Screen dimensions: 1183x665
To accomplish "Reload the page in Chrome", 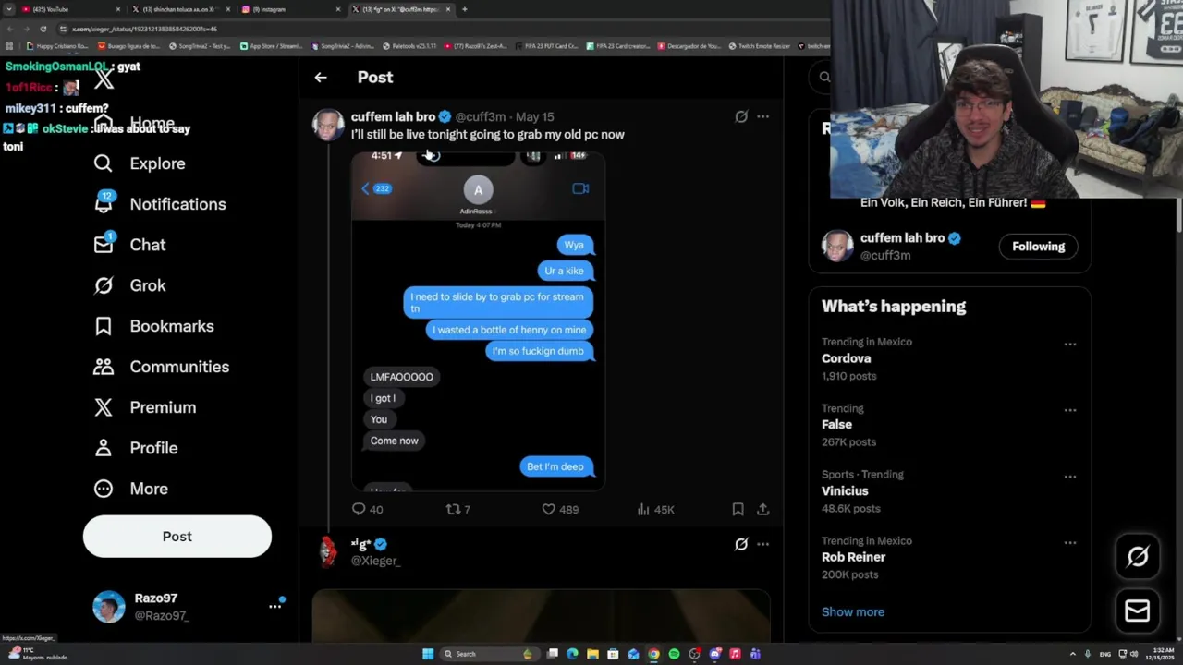I will 43,29.
